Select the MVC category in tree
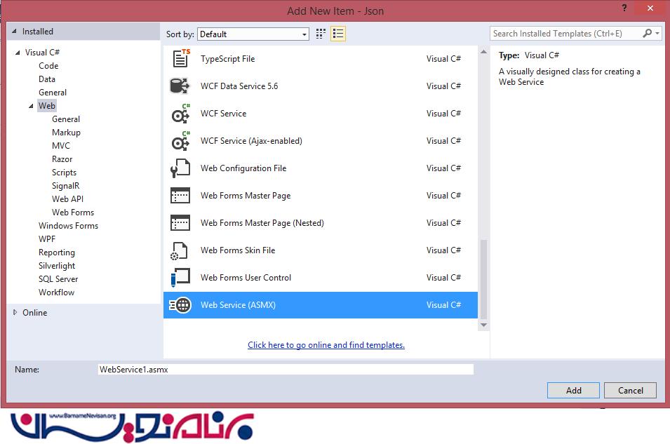 click(x=61, y=146)
